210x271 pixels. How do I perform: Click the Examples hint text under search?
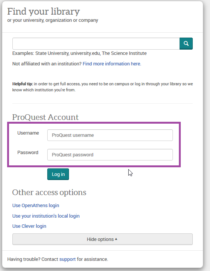tap(79, 53)
